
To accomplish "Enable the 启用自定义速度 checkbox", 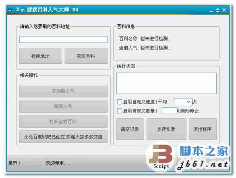I will click(120, 102).
